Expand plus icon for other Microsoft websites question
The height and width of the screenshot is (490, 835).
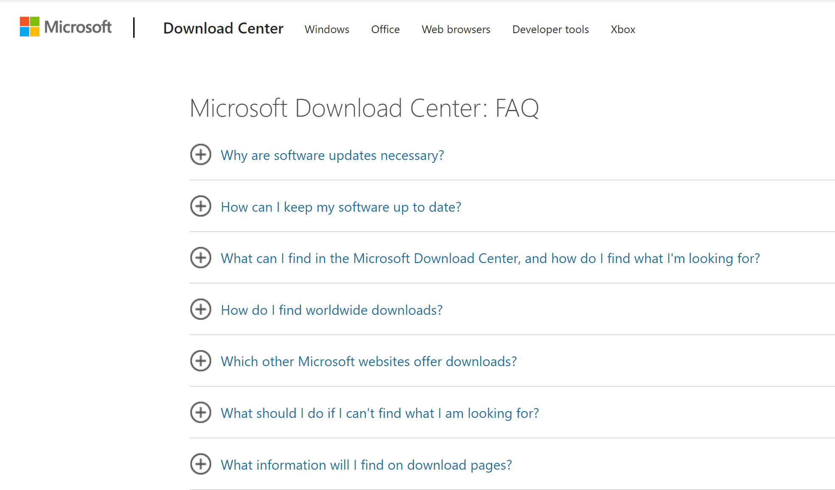pos(201,361)
